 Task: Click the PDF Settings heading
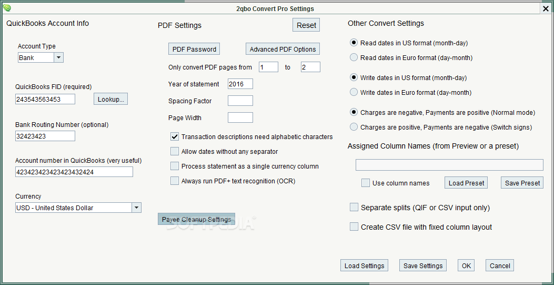click(179, 25)
